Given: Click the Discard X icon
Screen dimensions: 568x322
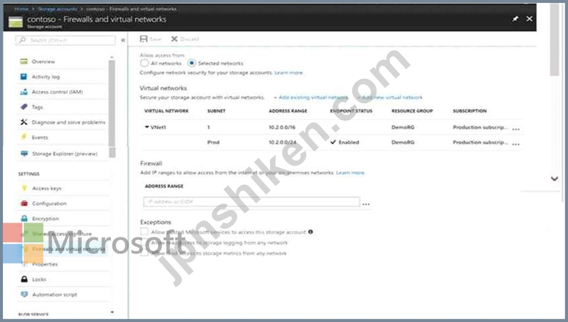Looking at the screenshot, I should coord(174,39).
